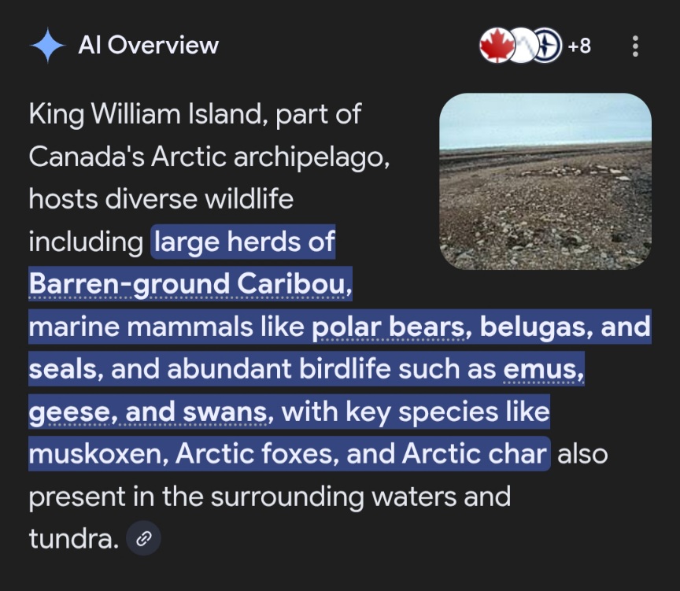Image resolution: width=680 pixels, height=591 pixels.
Task: Click the 'AI Overview' heading text
Action: [148, 46]
